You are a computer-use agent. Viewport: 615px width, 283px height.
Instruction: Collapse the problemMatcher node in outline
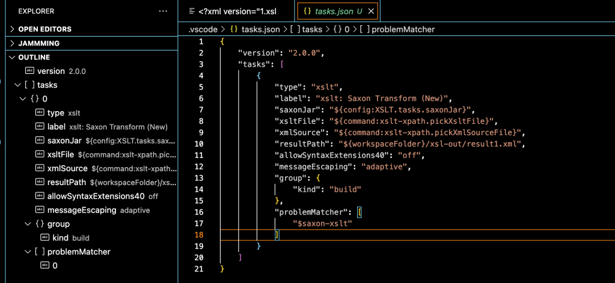tap(26, 252)
